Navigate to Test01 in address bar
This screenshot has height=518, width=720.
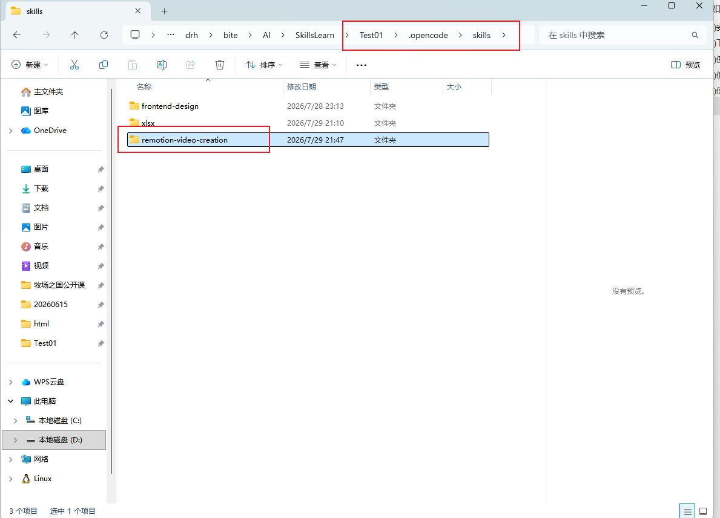(x=371, y=35)
